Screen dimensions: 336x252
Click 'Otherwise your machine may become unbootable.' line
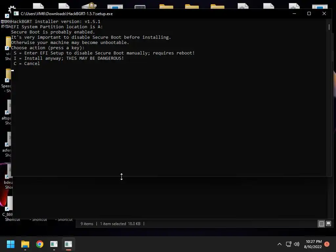70,42
